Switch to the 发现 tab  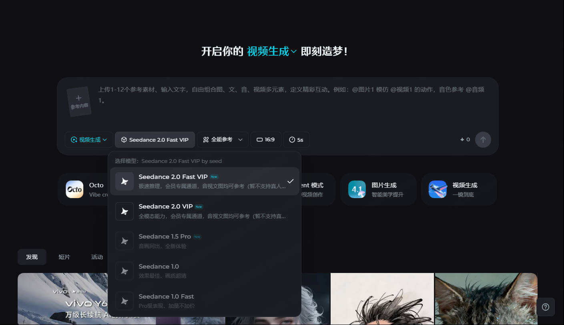(32, 257)
